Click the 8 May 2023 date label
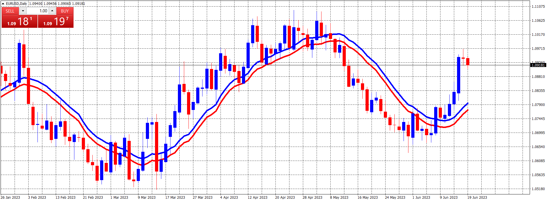Viewport: 548px width, 201px height. coord(339,198)
